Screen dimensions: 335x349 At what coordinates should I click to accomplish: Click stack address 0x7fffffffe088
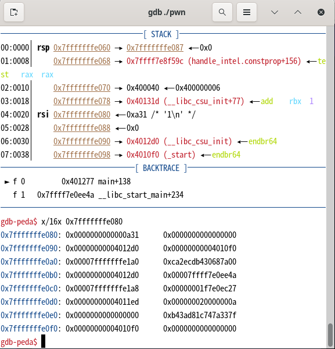(x=82, y=128)
